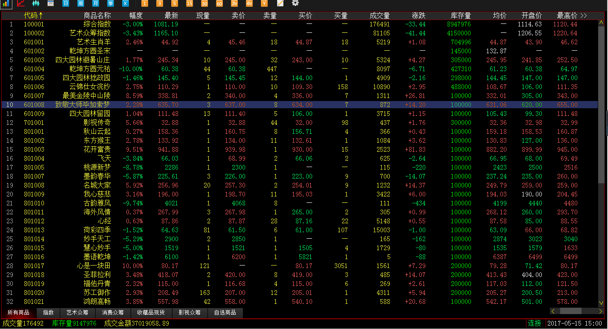The width and height of the screenshot is (608, 329).
Task: Select the 花开富贵 row
Action: 299,149
